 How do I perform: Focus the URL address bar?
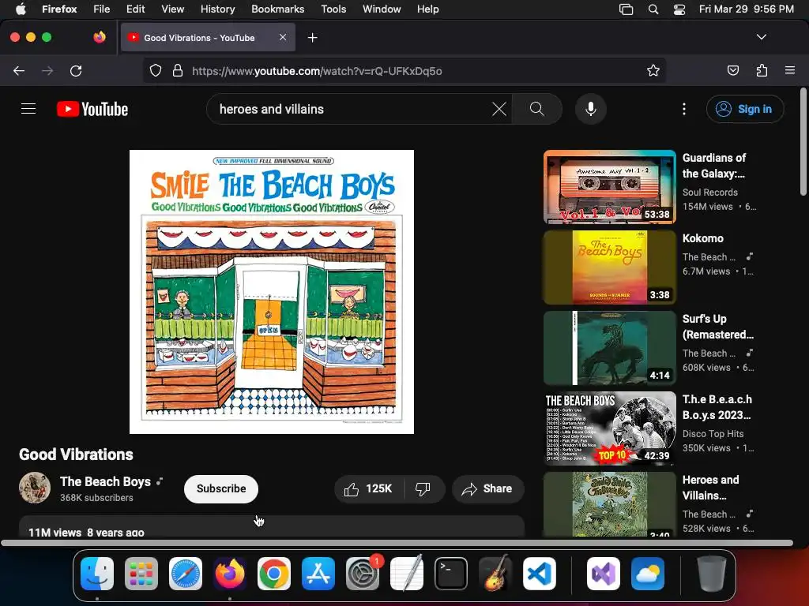click(x=404, y=70)
